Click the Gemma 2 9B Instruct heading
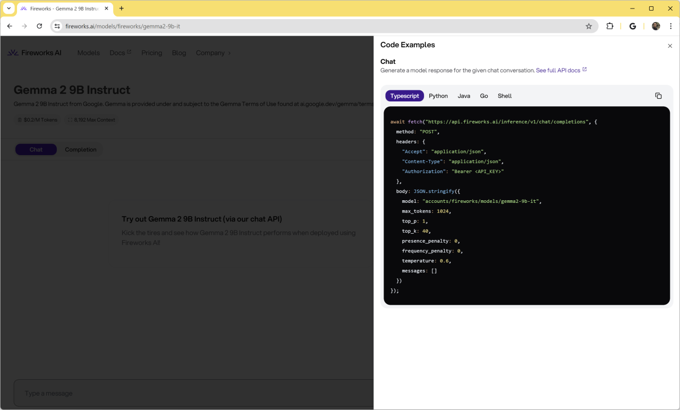Screen dimensions: 680x410 tap(72, 90)
